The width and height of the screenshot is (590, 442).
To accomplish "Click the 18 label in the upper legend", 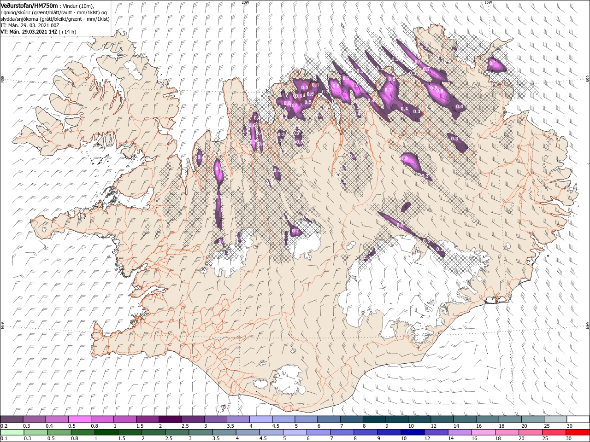I will point(502,426).
